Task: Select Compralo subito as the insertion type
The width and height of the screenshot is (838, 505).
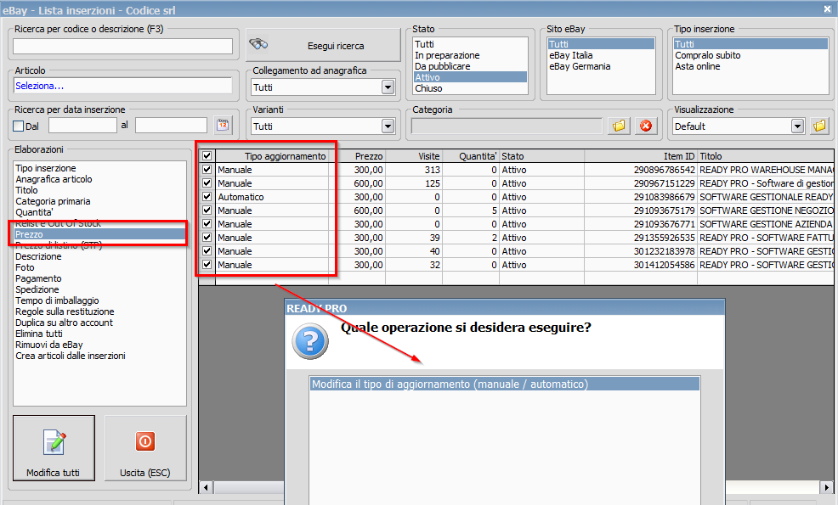Action: (750, 55)
